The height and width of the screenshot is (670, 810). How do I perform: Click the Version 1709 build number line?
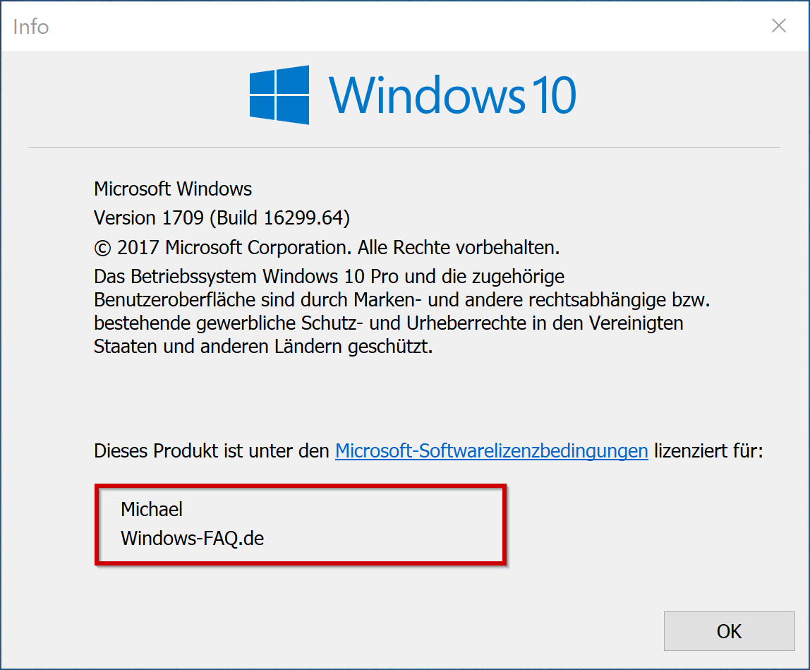(x=221, y=218)
